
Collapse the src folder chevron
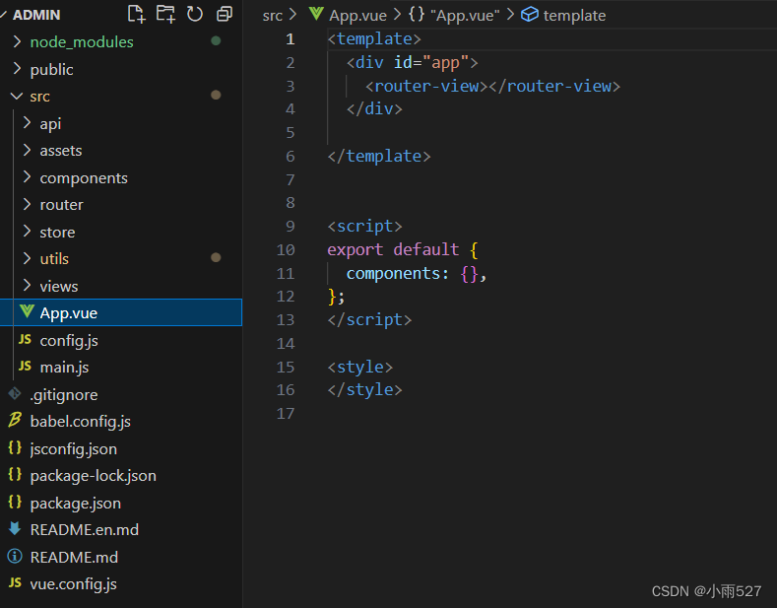(17, 96)
